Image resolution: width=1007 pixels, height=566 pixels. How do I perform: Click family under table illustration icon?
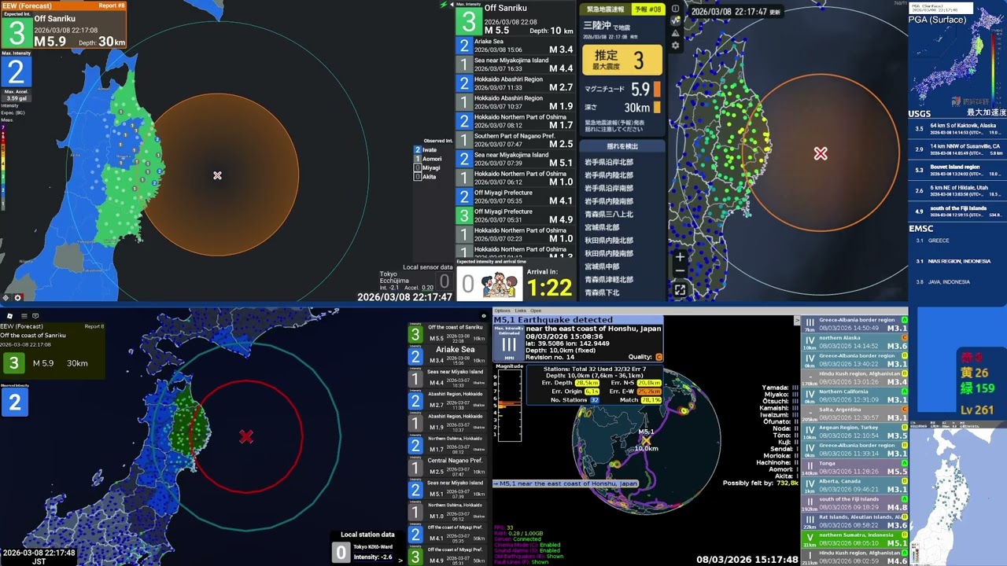(501, 284)
